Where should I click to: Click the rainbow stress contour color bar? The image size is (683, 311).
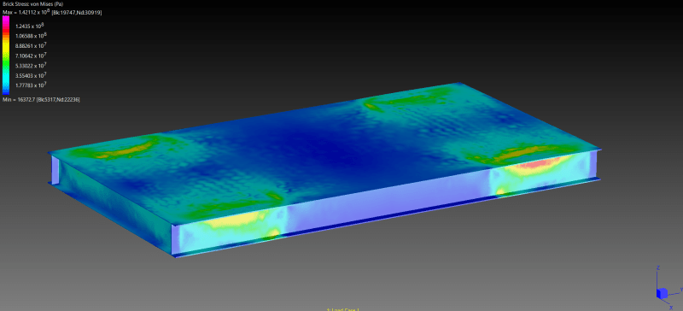(x=6, y=55)
